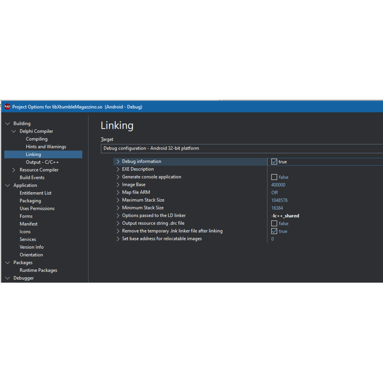Expand the Resource Compiler tree node

tap(14, 170)
